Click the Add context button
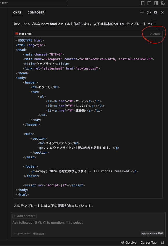The image size is (168, 246). pyautogui.click(x=24, y=216)
